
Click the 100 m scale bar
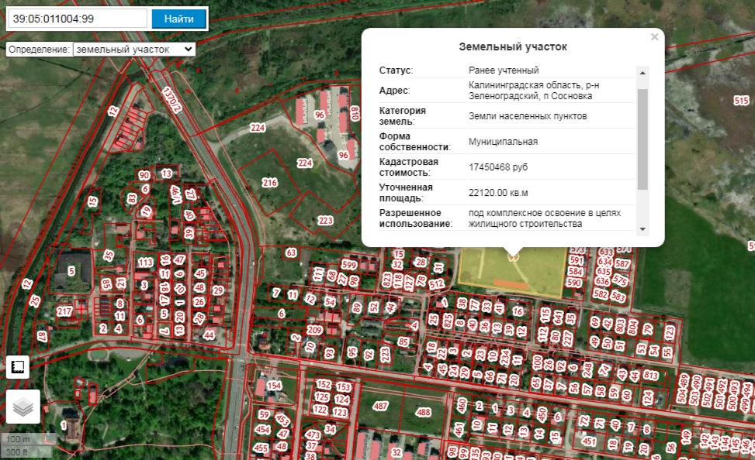click(x=29, y=439)
